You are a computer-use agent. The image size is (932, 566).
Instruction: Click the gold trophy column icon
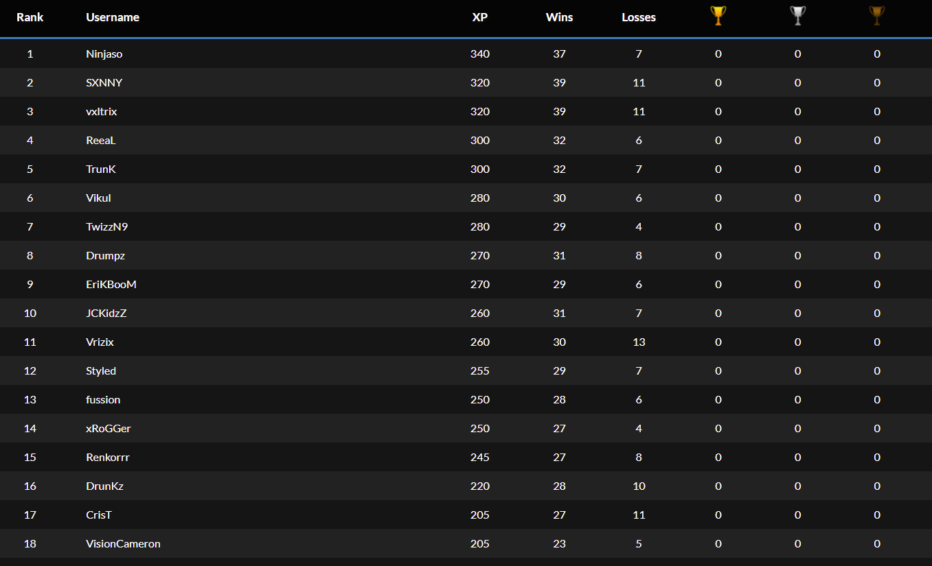coord(718,16)
